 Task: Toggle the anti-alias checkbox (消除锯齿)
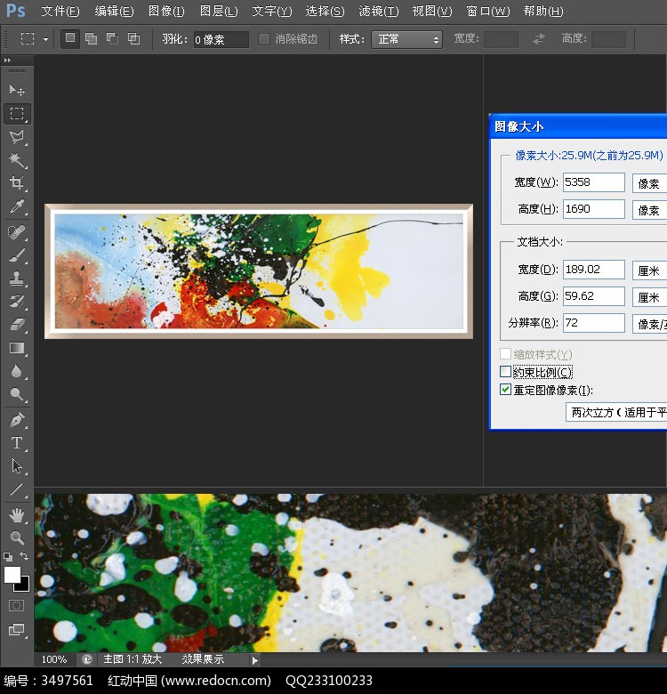(x=263, y=39)
